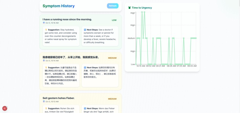Click the Chinese symptom title about diabetes dizziness
Screen dimensions: 240x113
pyautogui.click(x=71, y=57)
